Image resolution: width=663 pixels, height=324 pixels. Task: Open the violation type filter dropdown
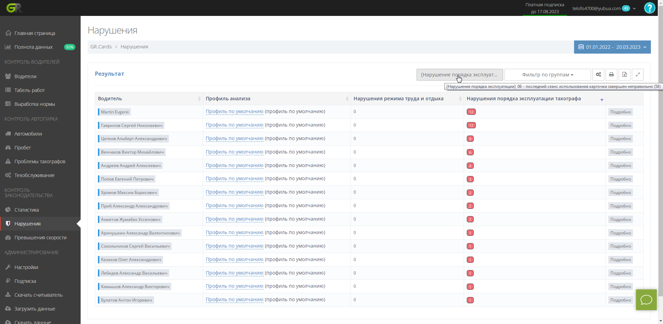[460, 75]
